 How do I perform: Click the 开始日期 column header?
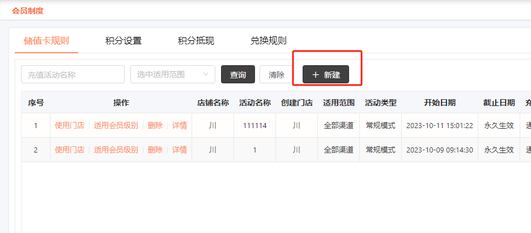click(x=440, y=103)
